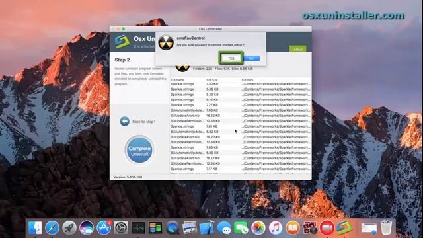Confirm removal by clicking YES
Viewport: 423px width, 238px height.
(231, 58)
